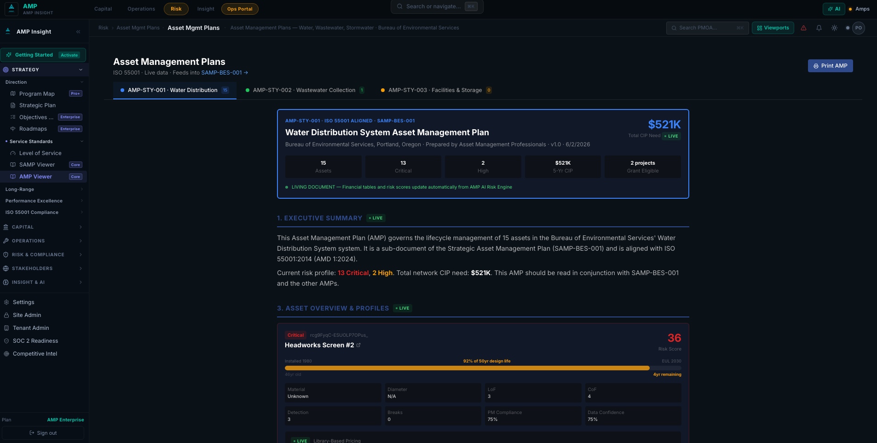The height and width of the screenshot is (443, 877).
Task: Open the AI assistant button
Action: 834,9
